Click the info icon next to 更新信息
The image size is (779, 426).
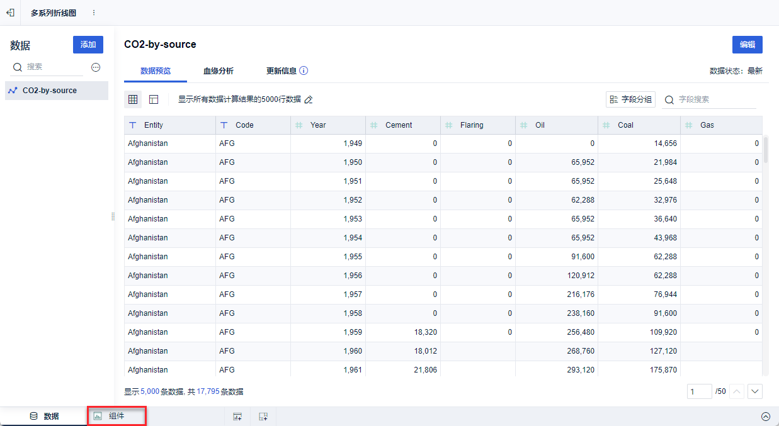[304, 71]
